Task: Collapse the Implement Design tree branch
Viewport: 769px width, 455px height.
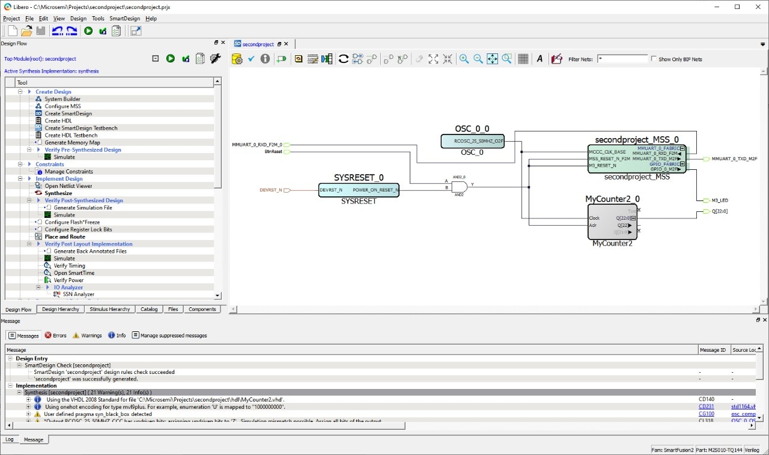Action: (x=20, y=178)
